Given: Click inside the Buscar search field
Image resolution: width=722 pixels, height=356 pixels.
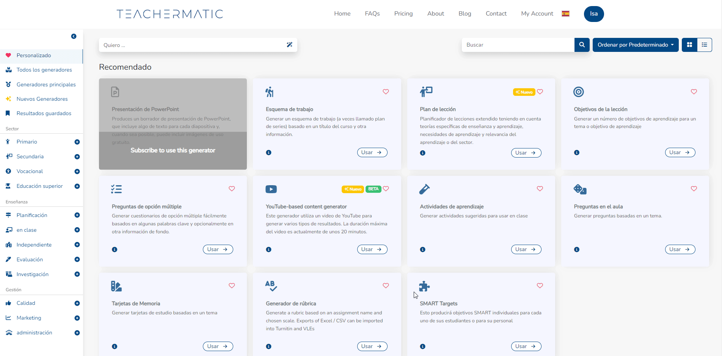Looking at the screenshot, I should click(520, 45).
